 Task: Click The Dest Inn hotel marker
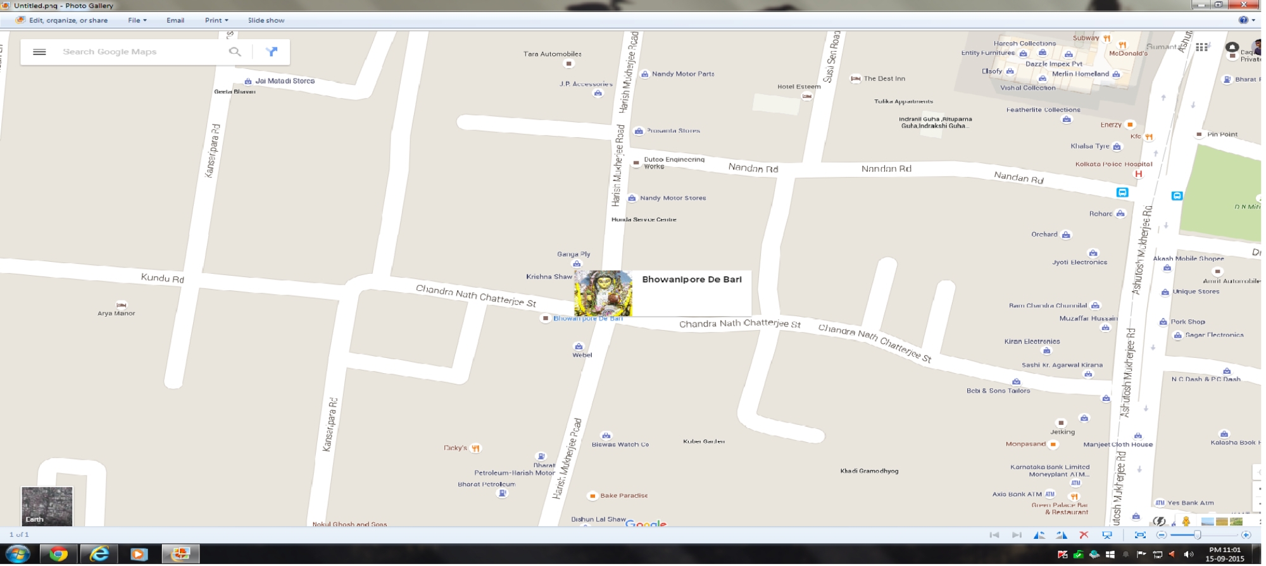[x=855, y=79]
